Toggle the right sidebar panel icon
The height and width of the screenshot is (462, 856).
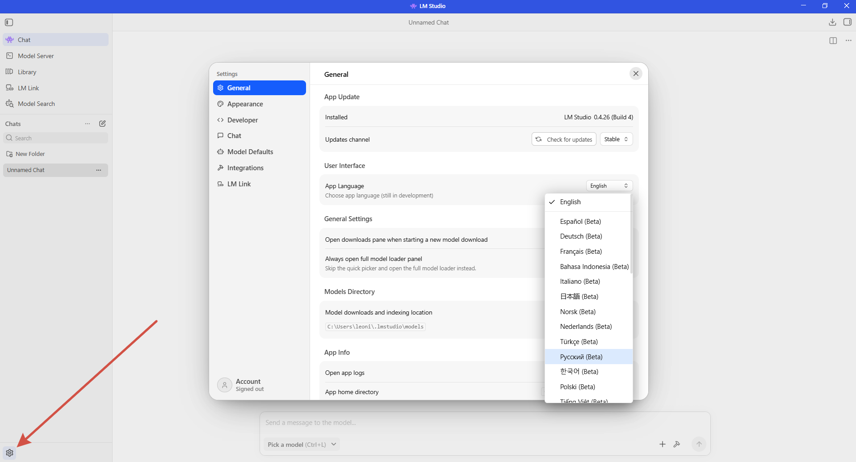(847, 22)
